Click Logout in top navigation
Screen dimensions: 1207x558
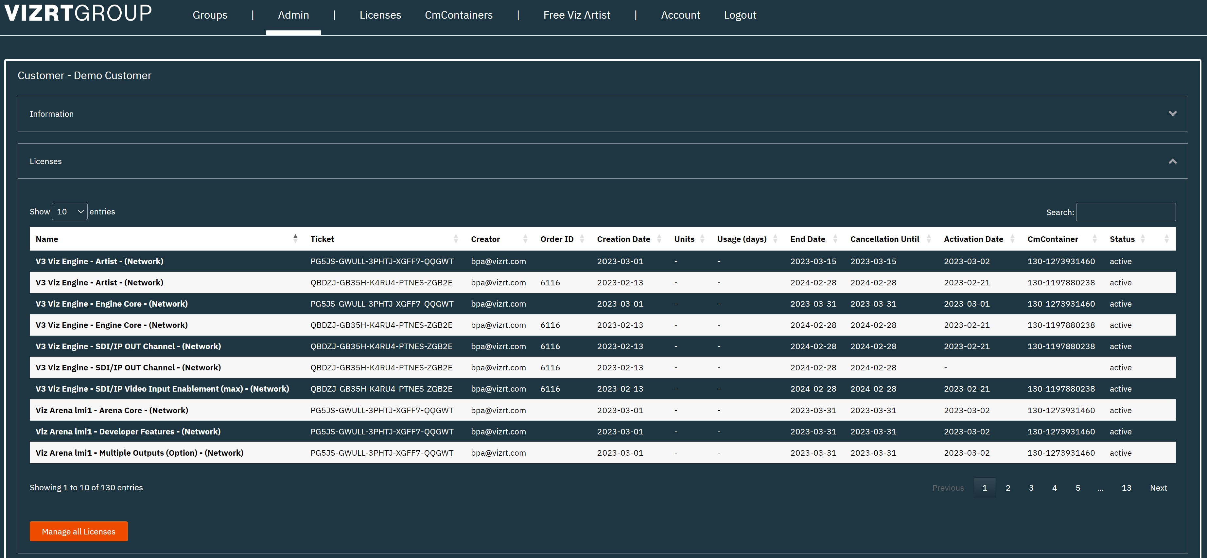740,15
